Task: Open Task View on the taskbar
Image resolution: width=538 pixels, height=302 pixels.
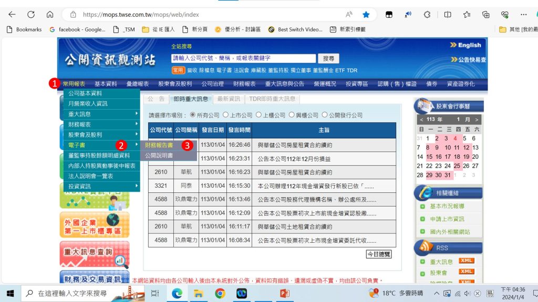Action: [155, 294]
